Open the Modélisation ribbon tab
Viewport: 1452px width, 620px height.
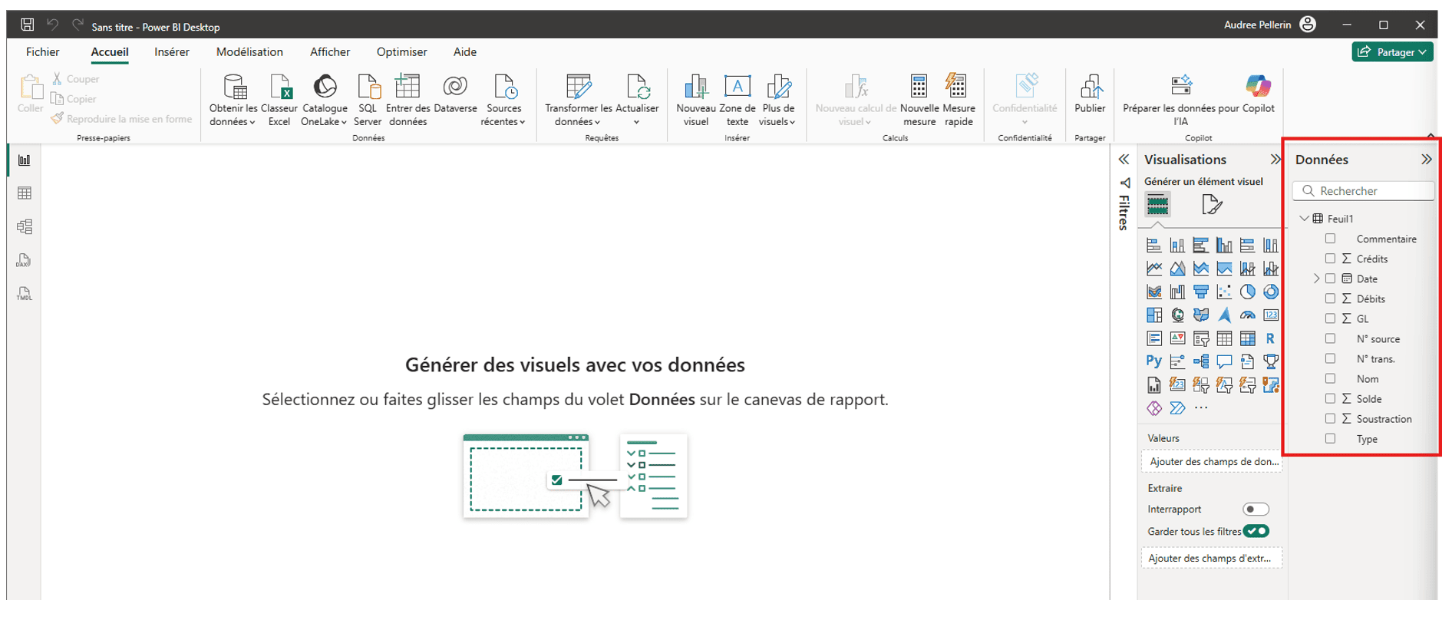[249, 52]
